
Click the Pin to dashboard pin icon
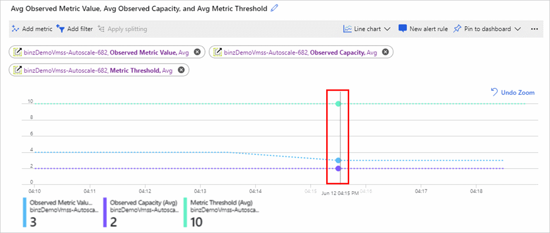coord(457,29)
